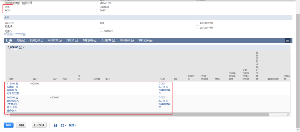Open the new-document icon dropdown
The height and width of the screenshot is (132, 300).
pos(63,125)
